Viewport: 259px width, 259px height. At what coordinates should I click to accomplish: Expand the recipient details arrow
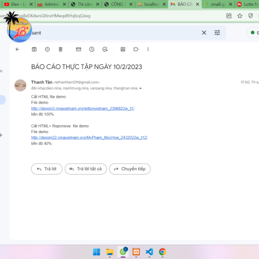141,88
